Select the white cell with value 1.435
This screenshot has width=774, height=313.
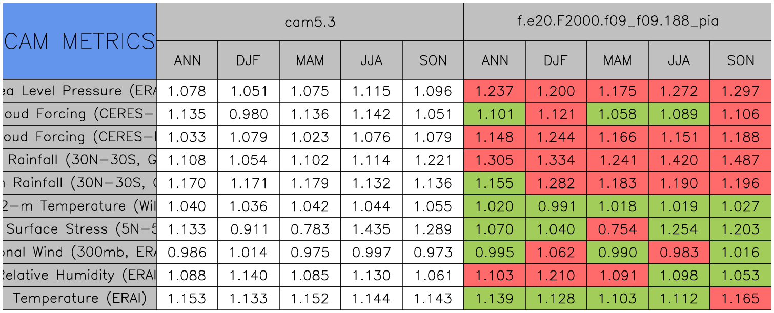(x=371, y=229)
